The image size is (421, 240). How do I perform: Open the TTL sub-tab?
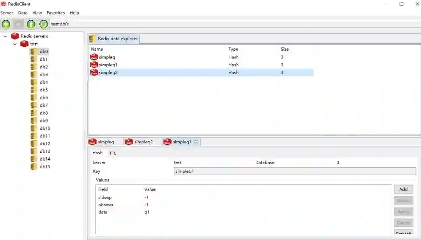pos(113,153)
